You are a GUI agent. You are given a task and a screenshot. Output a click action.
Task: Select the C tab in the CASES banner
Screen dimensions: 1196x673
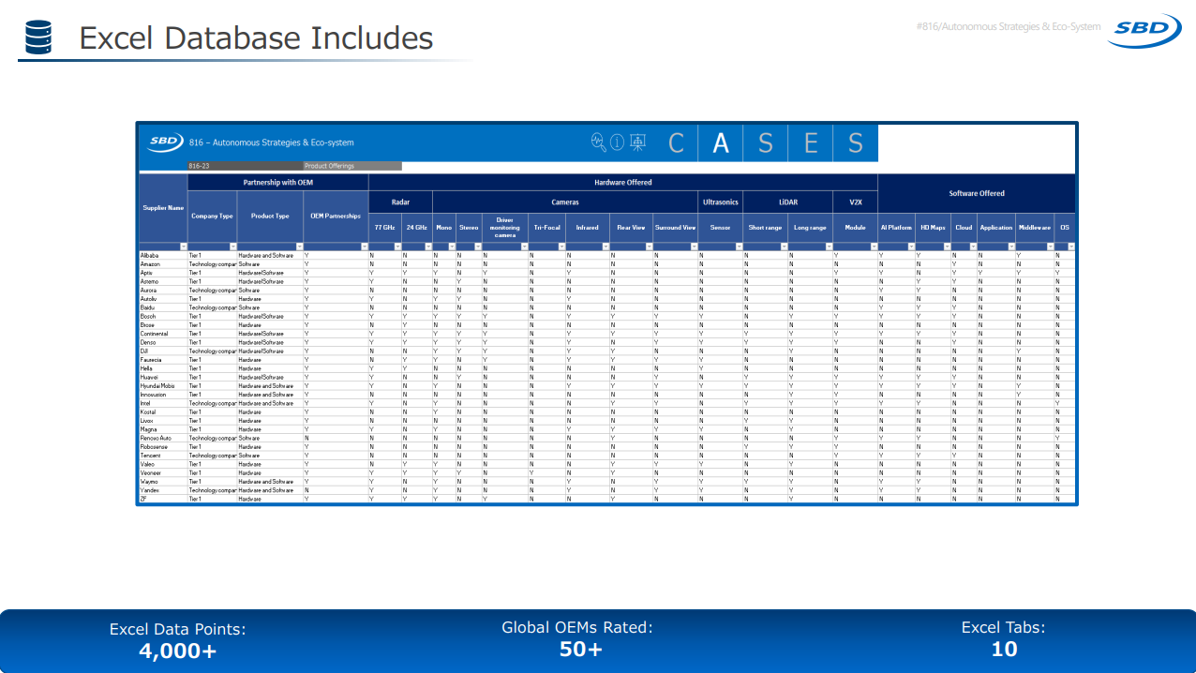pyautogui.click(x=676, y=142)
